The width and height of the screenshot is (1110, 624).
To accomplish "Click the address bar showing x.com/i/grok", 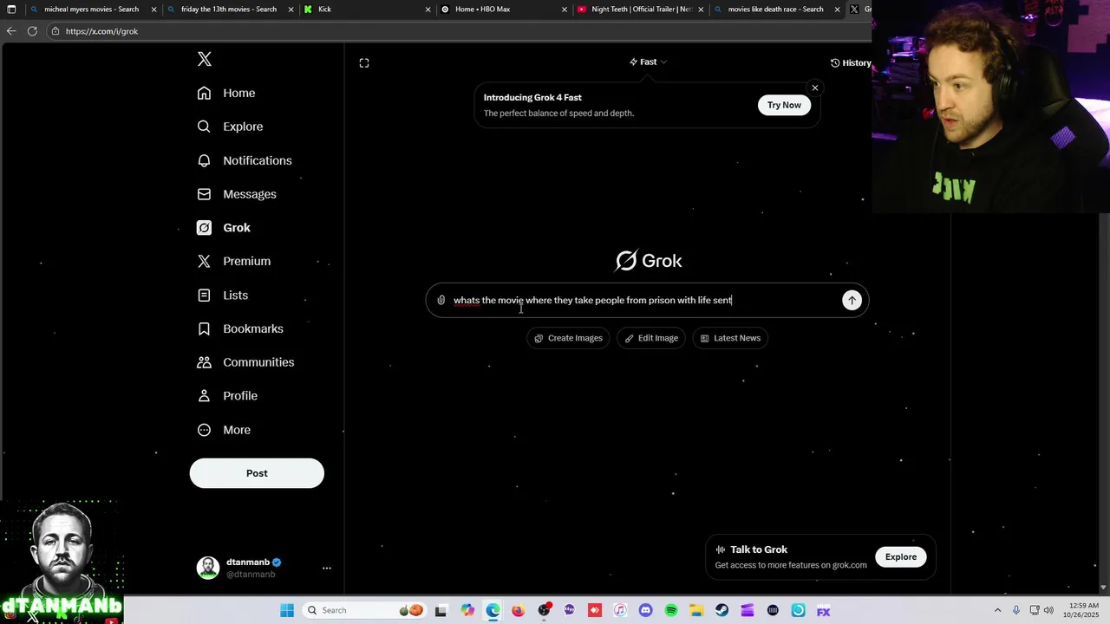I will click(460, 31).
